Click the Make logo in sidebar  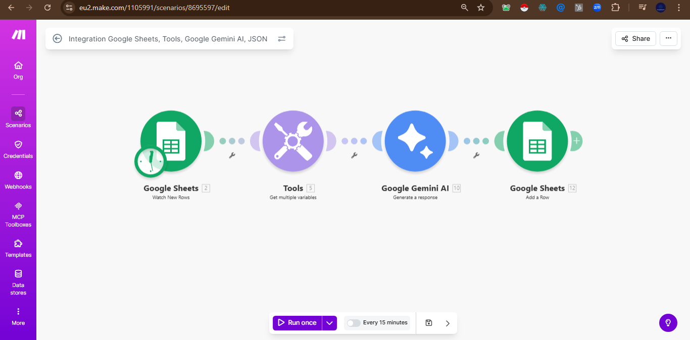click(18, 35)
